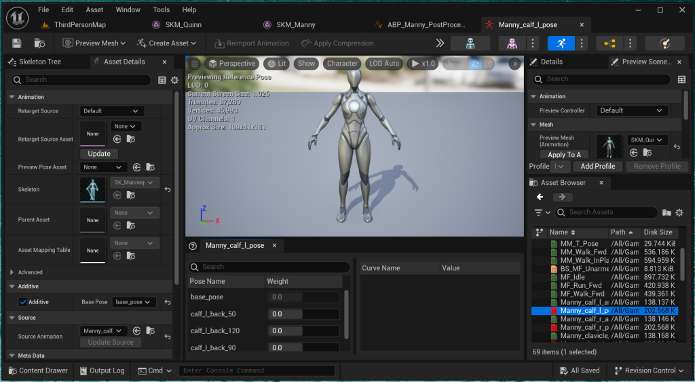Open Preview Controller Default dropdown
Viewport: 695px width, 382px height.
coord(632,110)
